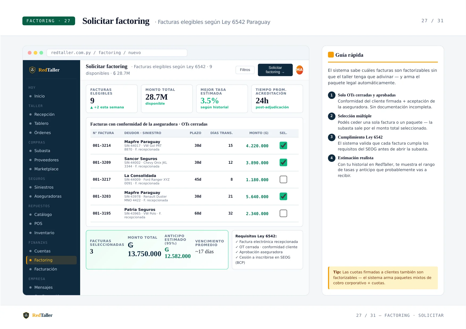
Task: Tick the Patria Seguros 001-3195 checkbox
Action: 283,213
